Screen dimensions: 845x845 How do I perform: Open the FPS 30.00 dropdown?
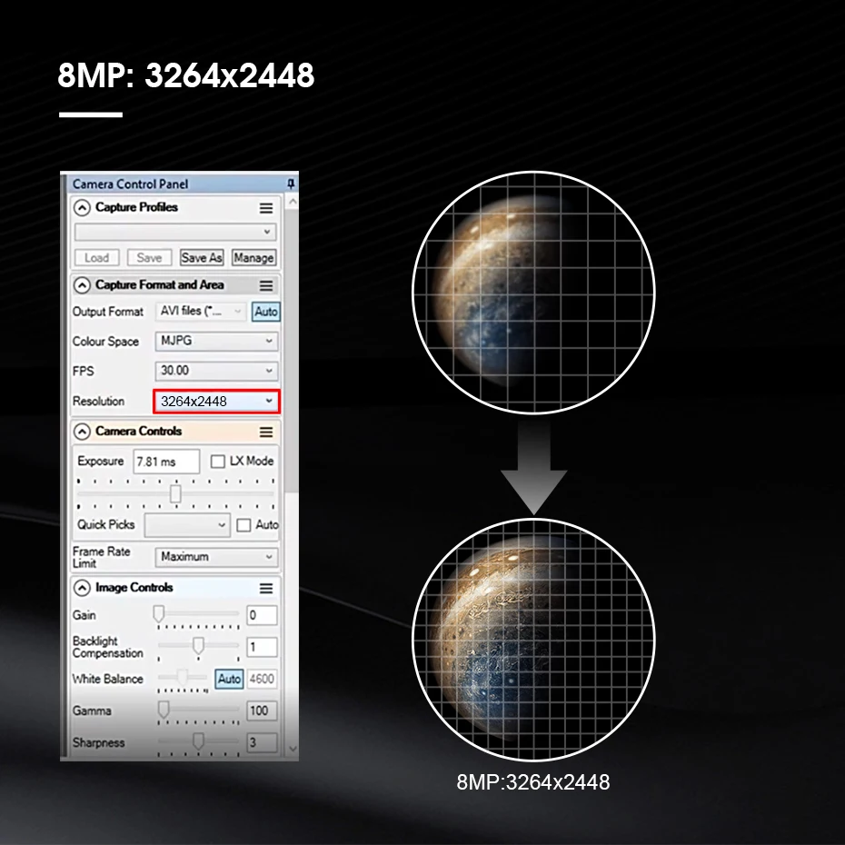coord(216,371)
